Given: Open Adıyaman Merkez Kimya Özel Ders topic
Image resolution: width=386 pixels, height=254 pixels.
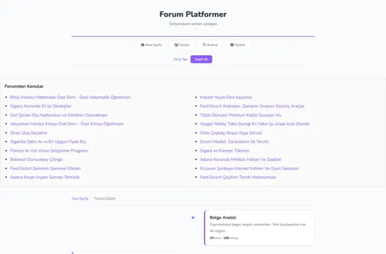Looking at the screenshot, I should (67, 124).
